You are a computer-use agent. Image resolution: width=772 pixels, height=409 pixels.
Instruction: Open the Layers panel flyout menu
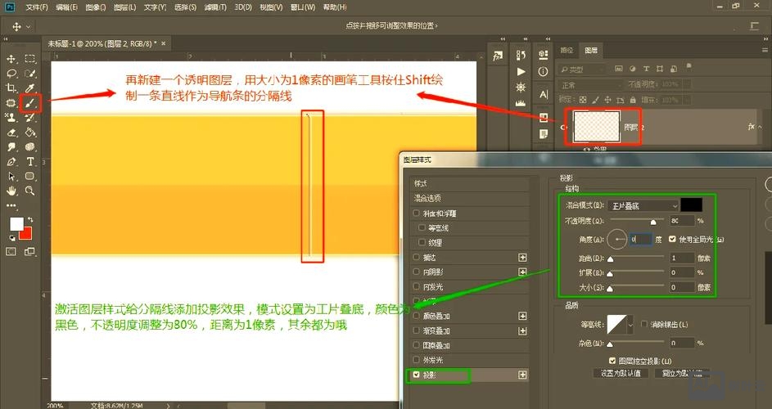pyautogui.click(x=765, y=50)
